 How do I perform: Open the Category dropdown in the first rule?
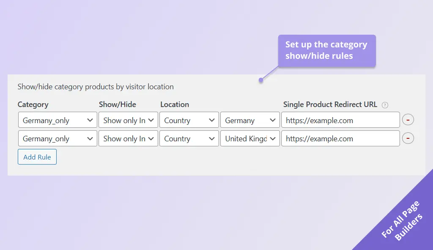tap(58, 120)
